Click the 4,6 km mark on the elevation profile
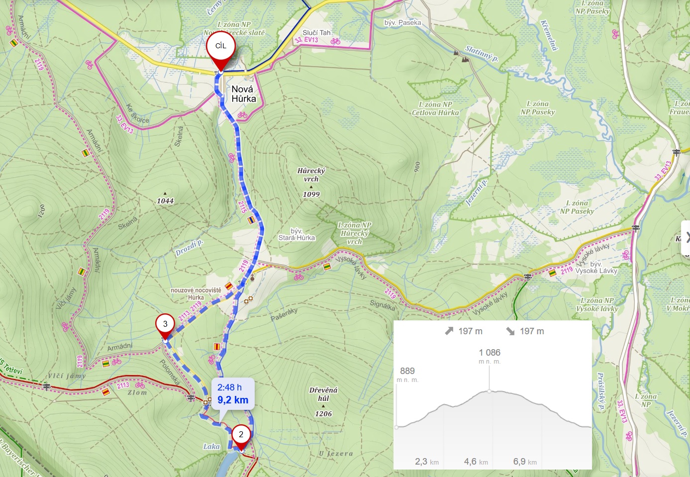This screenshot has height=477, width=690. [476, 462]
